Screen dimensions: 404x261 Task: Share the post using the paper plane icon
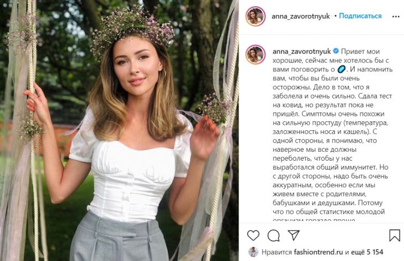293,235
